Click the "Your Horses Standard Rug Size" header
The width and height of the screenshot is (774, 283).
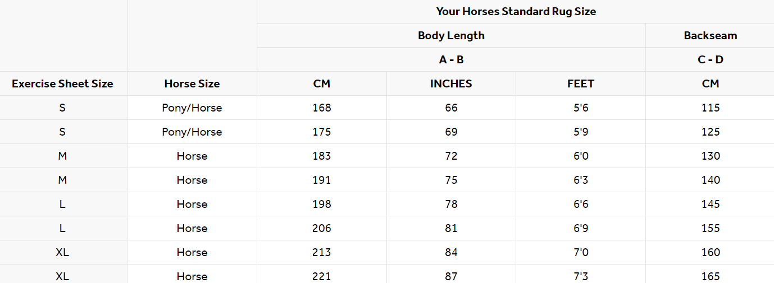(x=516, y=11)
